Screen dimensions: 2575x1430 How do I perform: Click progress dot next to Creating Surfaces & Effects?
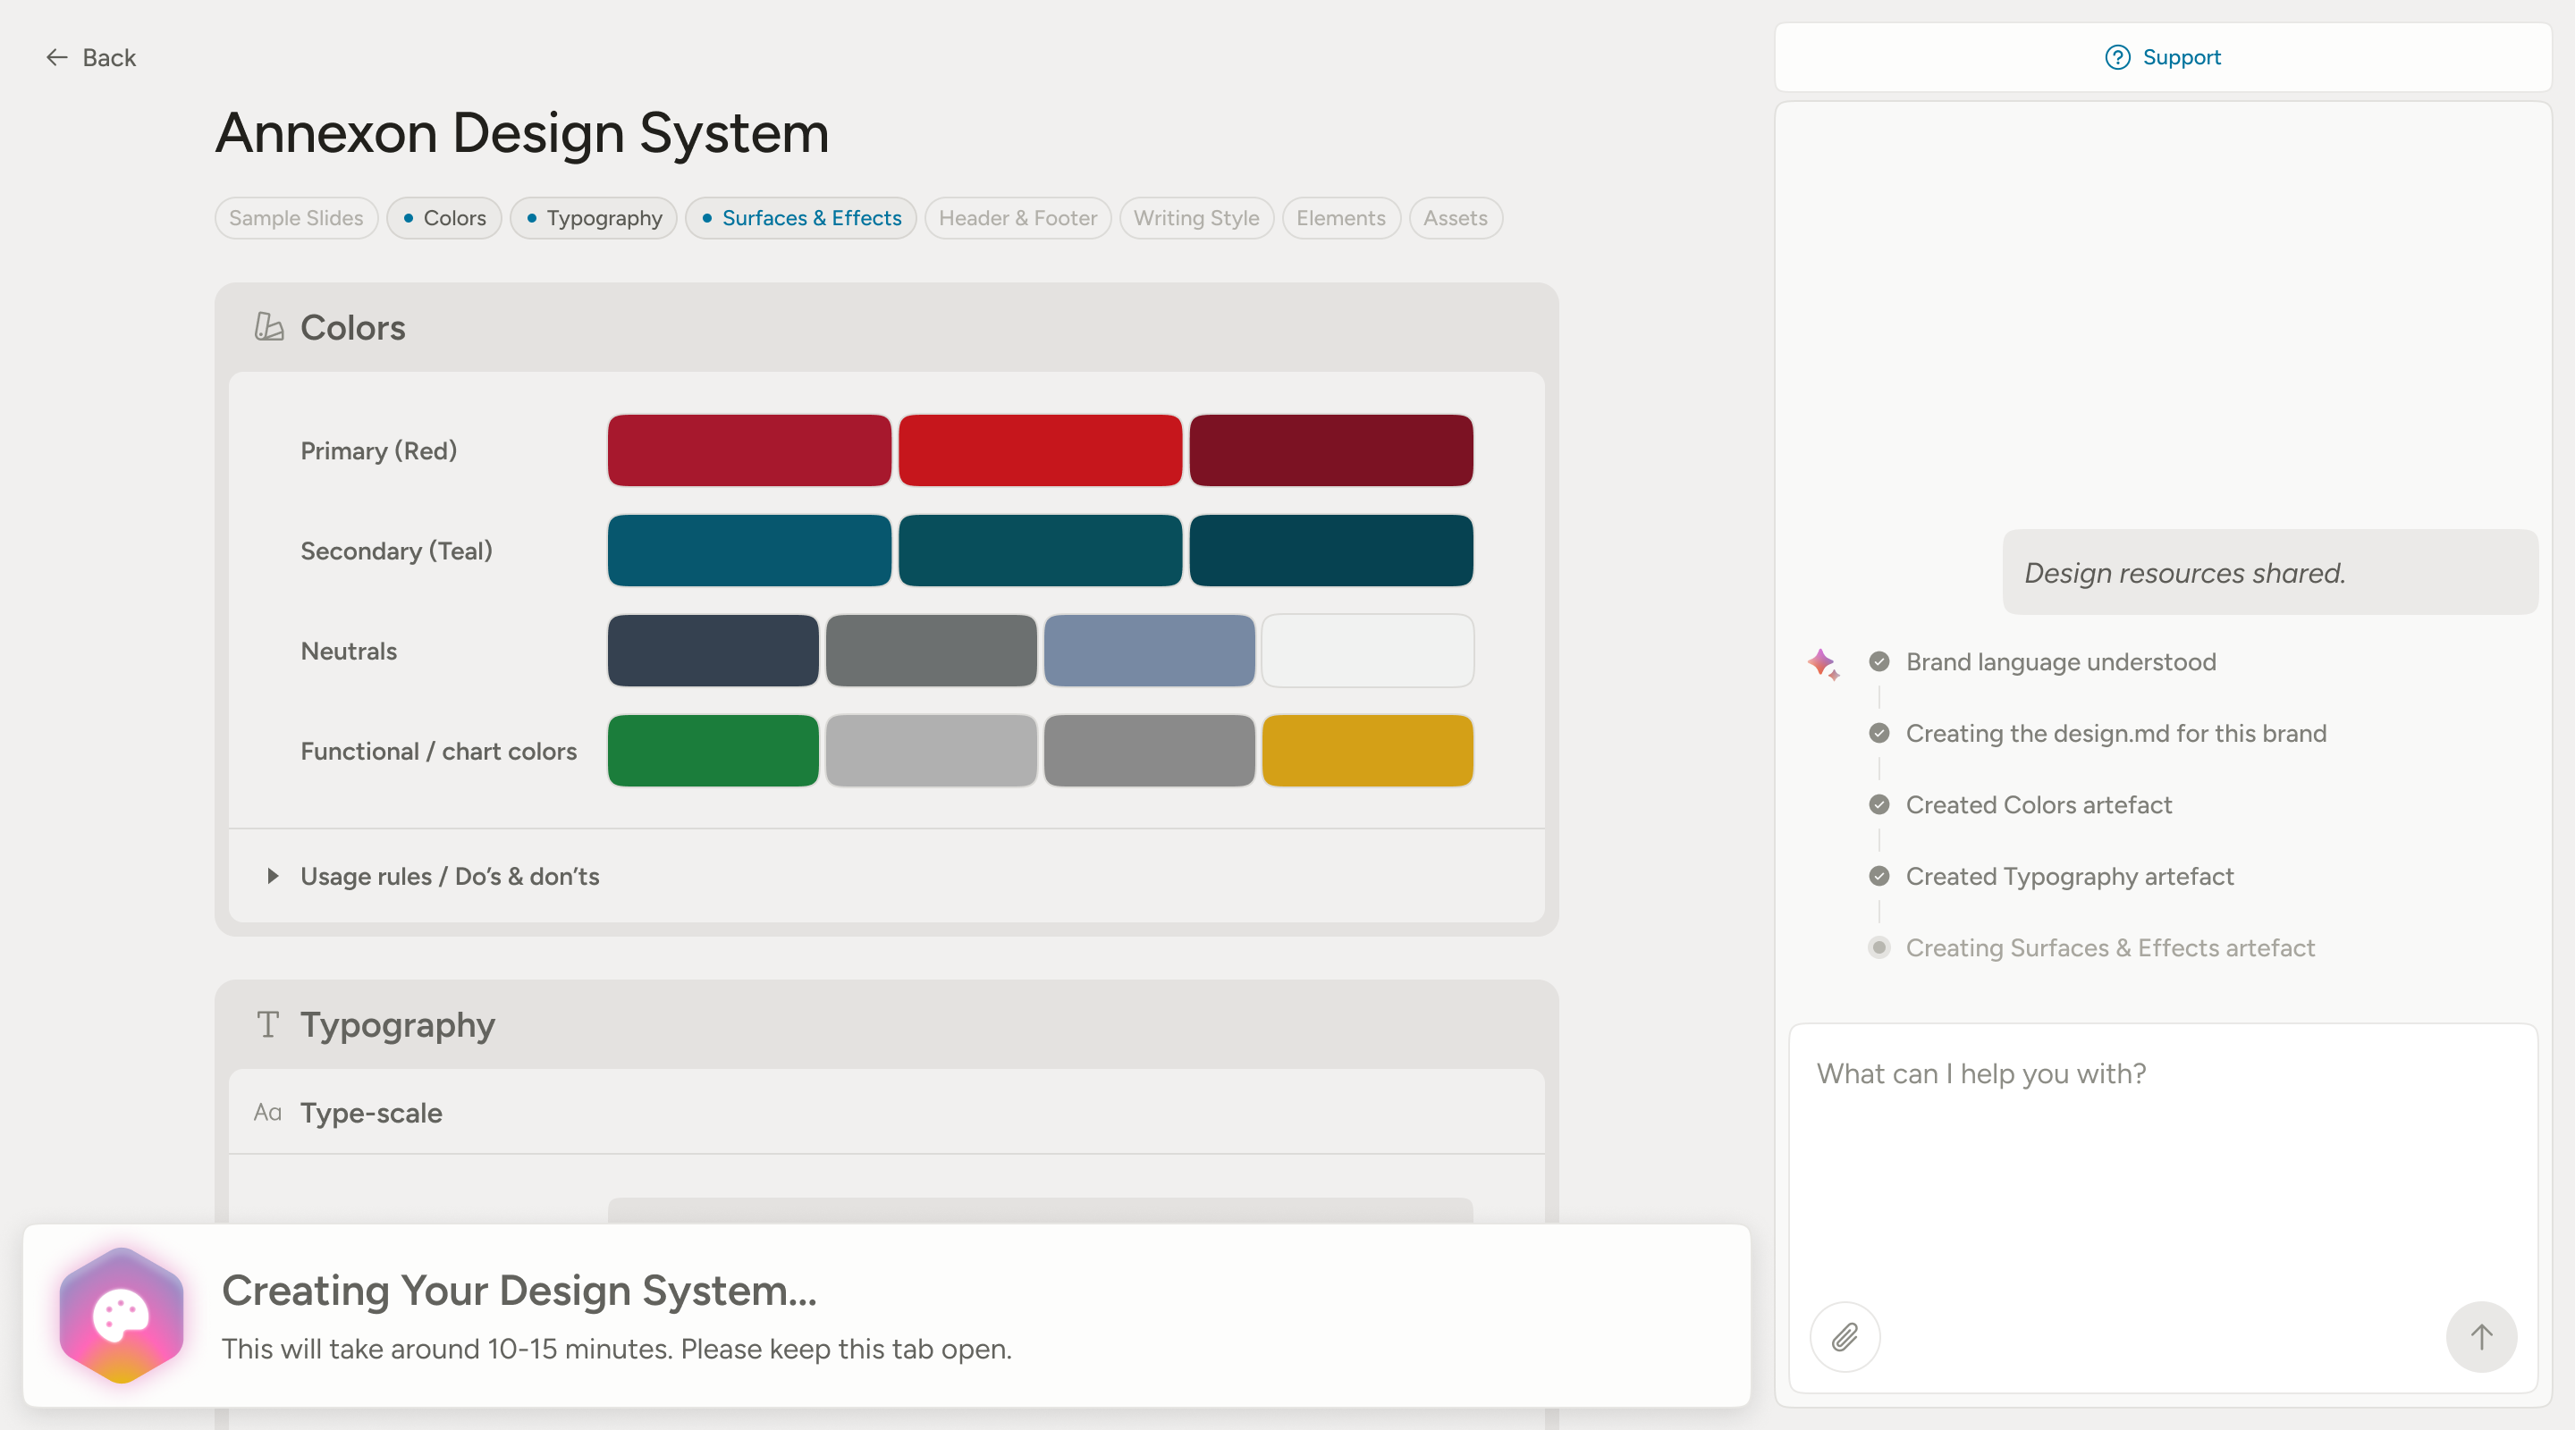[1879, 947]
